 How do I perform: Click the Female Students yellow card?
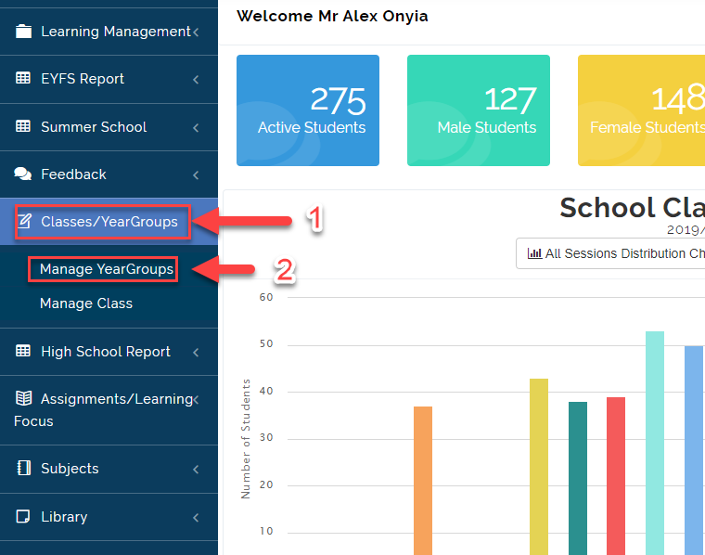tap(641, 110)
